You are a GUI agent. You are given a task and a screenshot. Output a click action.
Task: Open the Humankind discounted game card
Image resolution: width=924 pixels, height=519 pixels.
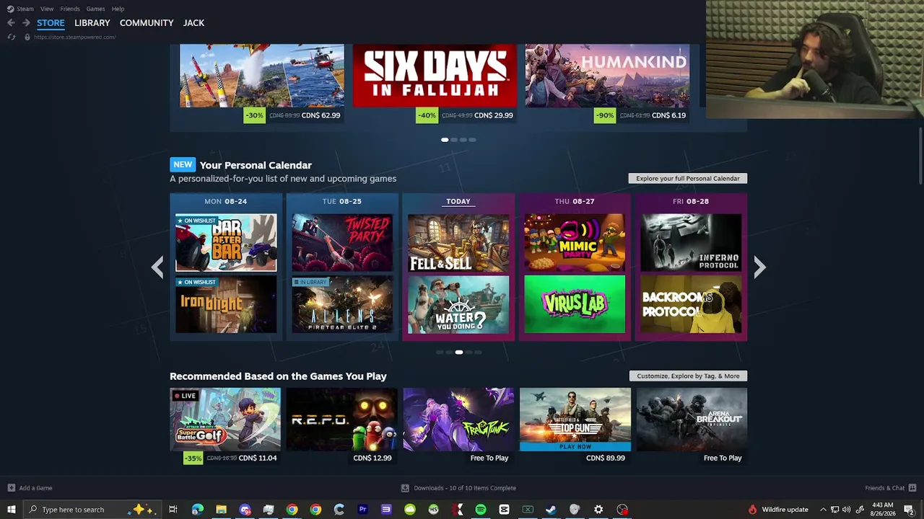607,85
